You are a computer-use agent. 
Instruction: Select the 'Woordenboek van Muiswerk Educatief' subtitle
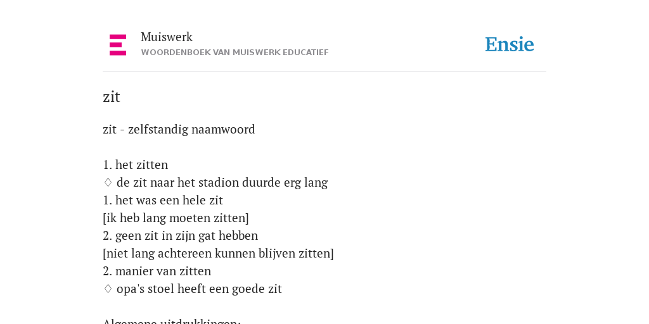click(235, 53)
